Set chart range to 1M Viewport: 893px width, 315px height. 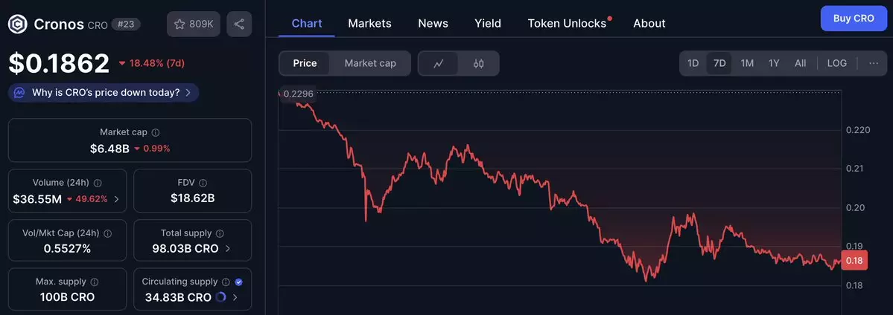[747, 63]
